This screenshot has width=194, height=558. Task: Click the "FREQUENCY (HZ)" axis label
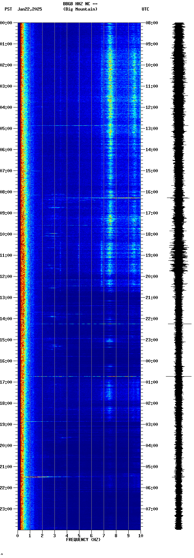83,540
